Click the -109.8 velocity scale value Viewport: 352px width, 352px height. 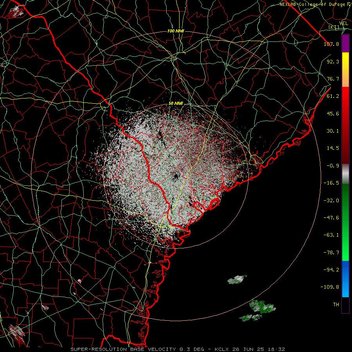330,287
